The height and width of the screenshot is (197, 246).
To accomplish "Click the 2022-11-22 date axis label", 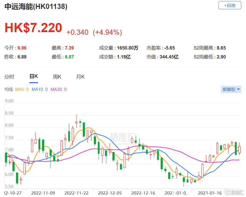I will tap(76, 193).
